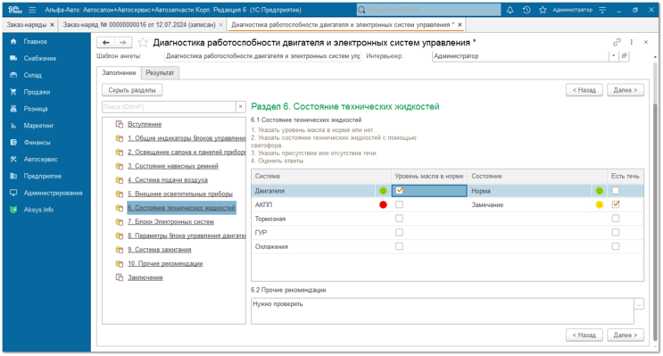
Task: Click bottom < Назад button
Action: (x=584, y=335)
